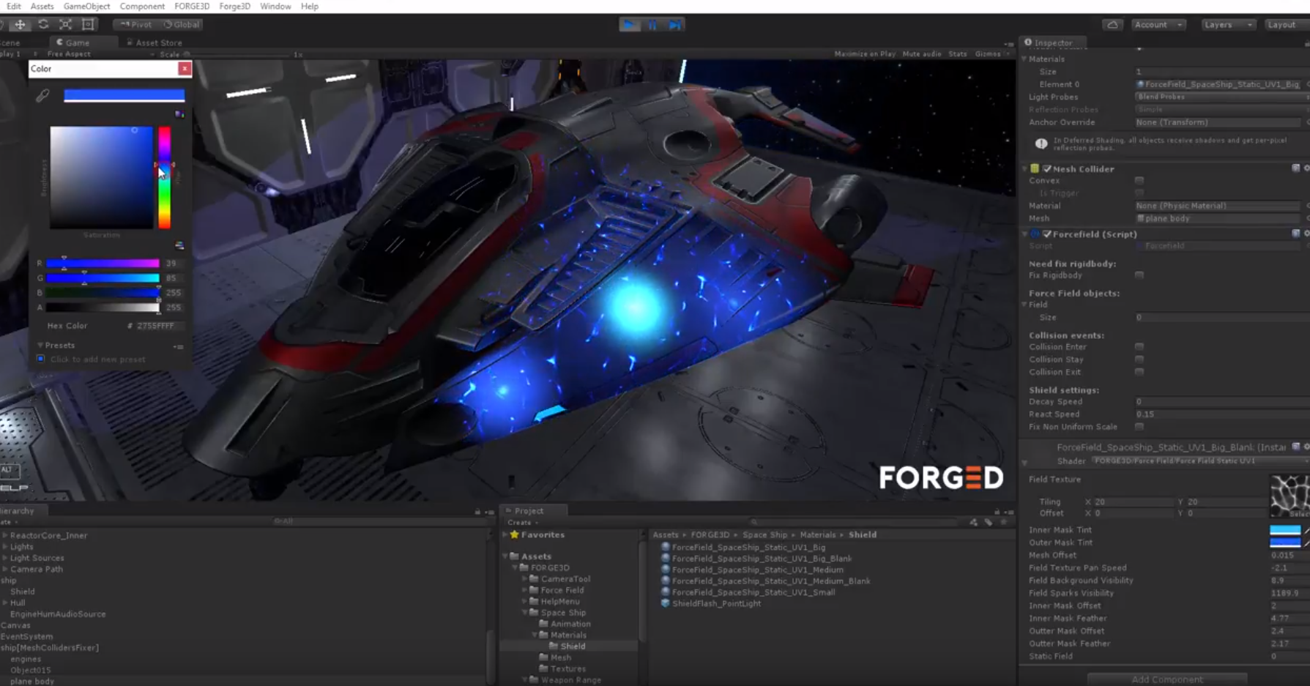Check Fix Non Uniform Scale
The image size is (1310, 686).
1139,427
